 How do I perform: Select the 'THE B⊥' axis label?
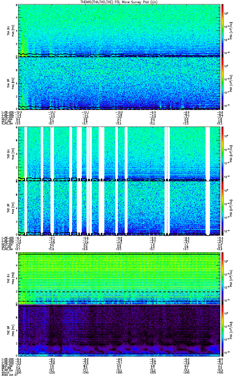click(x=8, y=279)
